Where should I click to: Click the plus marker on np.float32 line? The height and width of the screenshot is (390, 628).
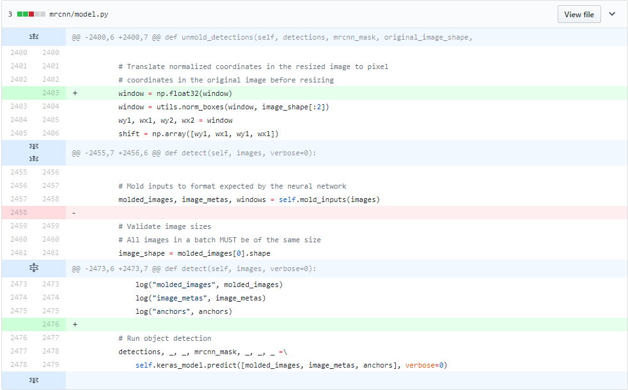(75, 93)
